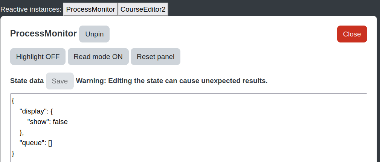The height and width of the screenshot is (162, 380).
Task: Toggle Read mode ON button
Action: point(98,57)
